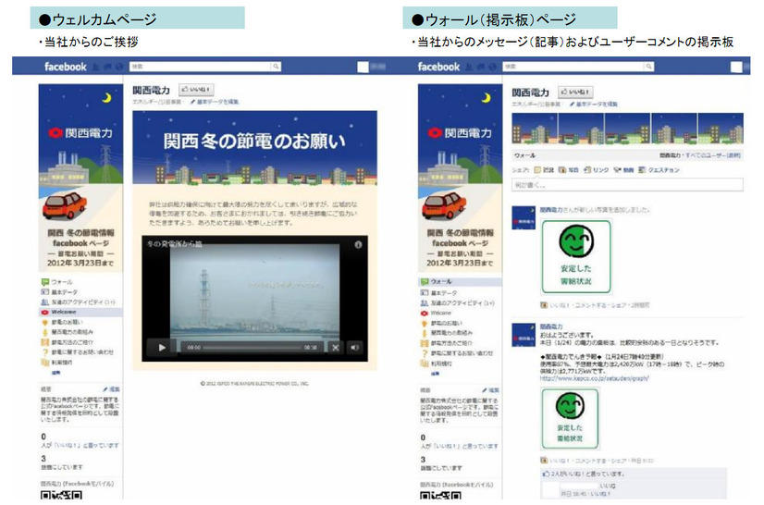
Task: Open 関西電力の取組み in the Wall page sidebar
Action: click(446, 333)
